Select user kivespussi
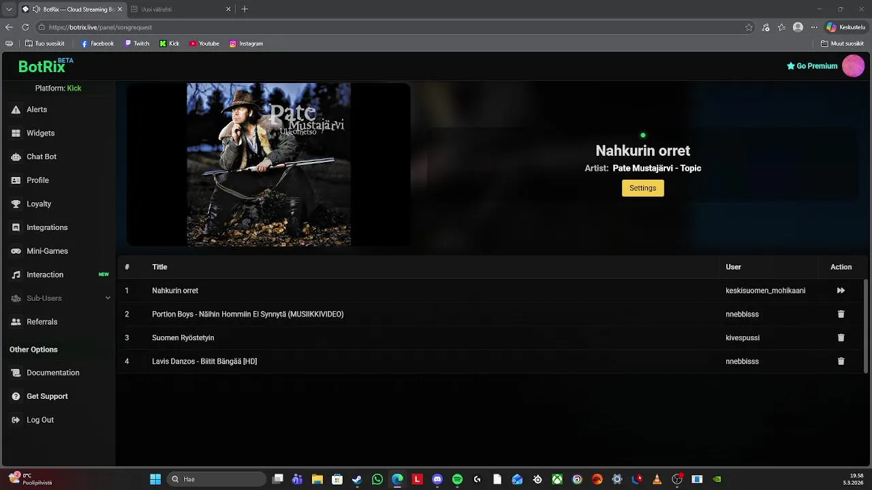Screen dimensions: 872x490 pos(743,338)
